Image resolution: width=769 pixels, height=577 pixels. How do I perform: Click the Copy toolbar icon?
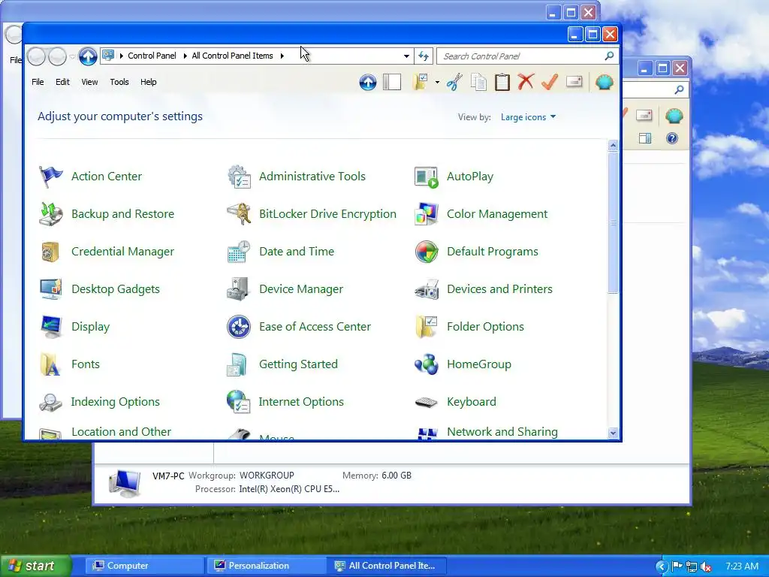pyautogui.click(x=478, y=82)
